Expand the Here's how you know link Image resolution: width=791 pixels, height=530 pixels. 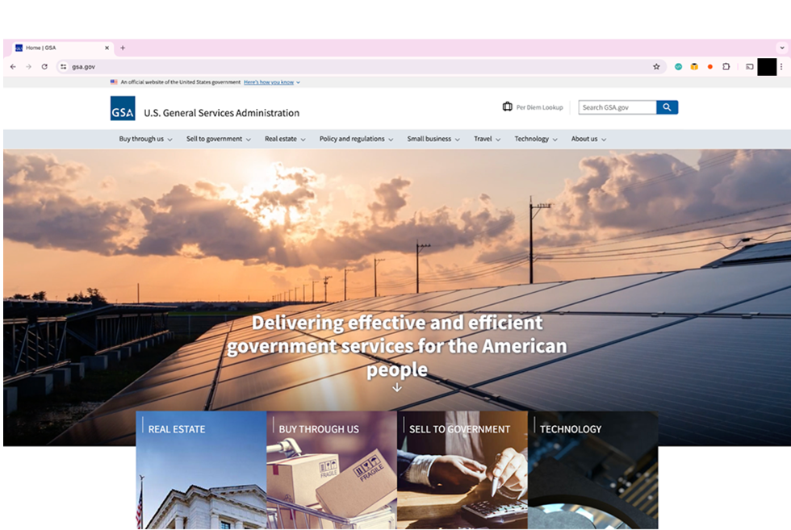[272, 82]
